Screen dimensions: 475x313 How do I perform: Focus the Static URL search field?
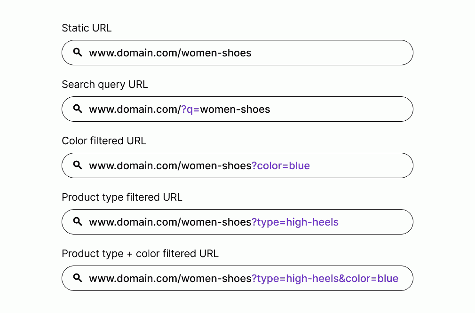pos(237,53)
